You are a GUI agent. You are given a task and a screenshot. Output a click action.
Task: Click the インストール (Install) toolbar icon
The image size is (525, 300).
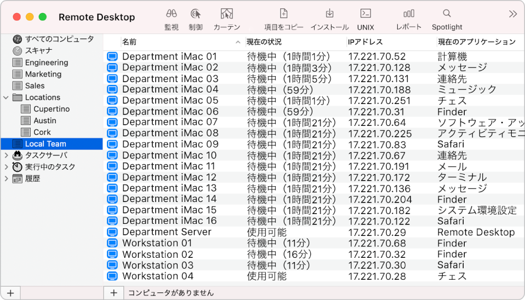point(329,14)
